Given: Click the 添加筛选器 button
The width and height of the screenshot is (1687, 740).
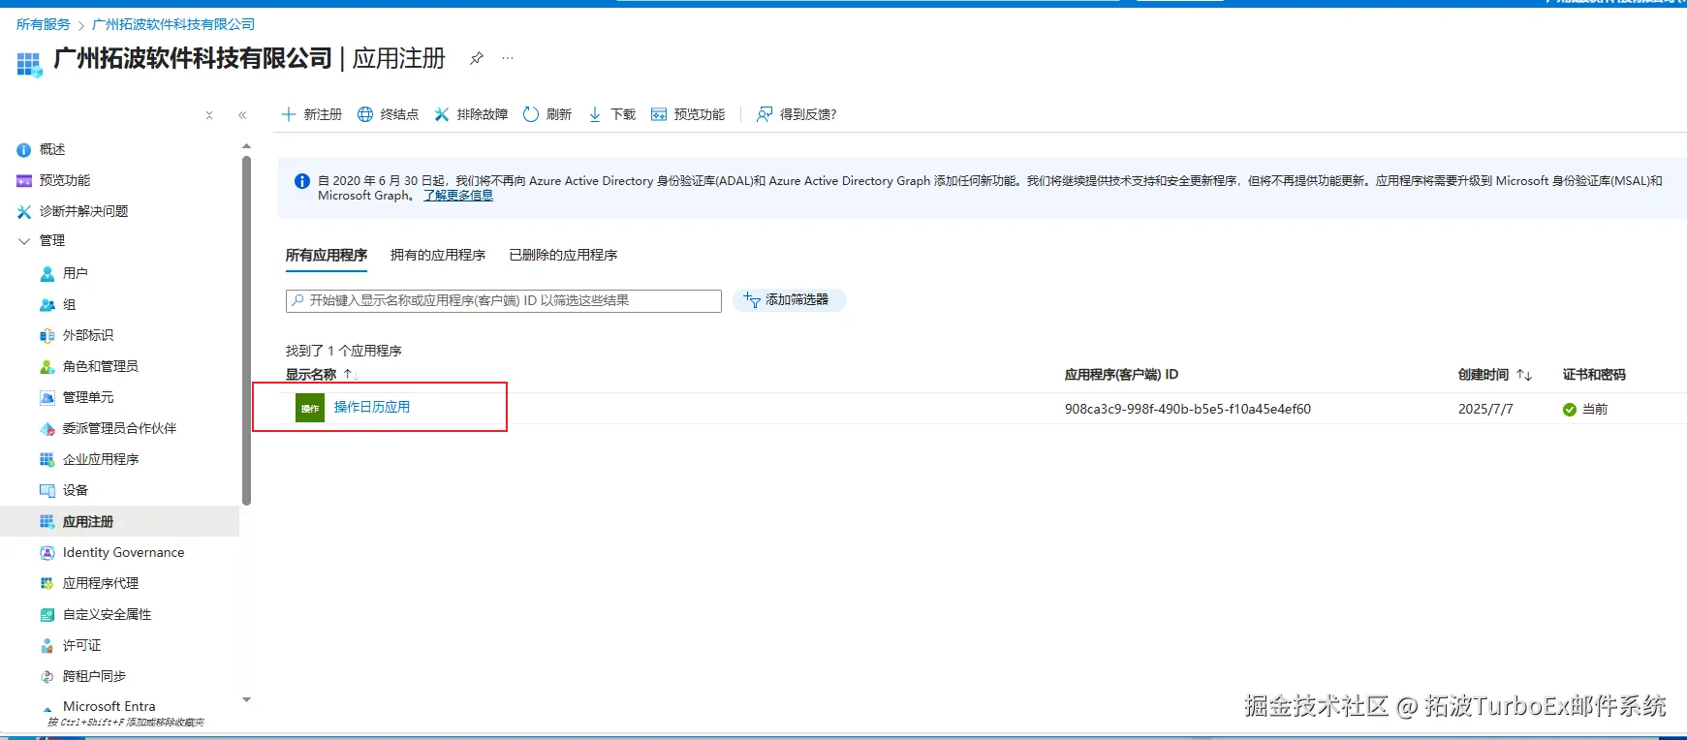Looking at the screenshot, I should click(789, 300).
